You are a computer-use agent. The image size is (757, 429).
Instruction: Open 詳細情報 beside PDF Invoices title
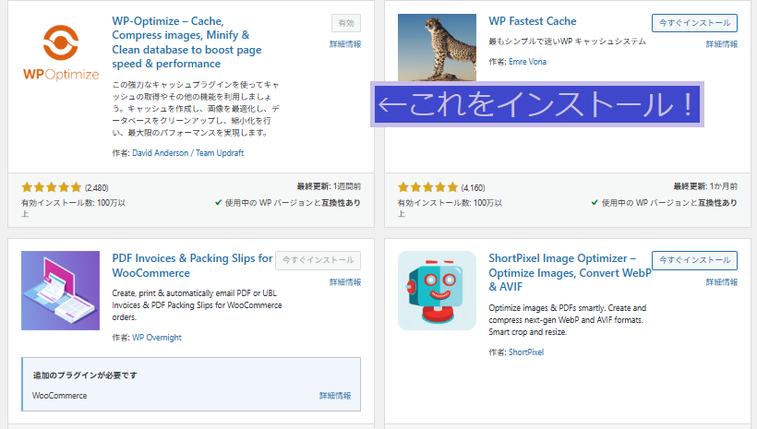click(345, 282)
